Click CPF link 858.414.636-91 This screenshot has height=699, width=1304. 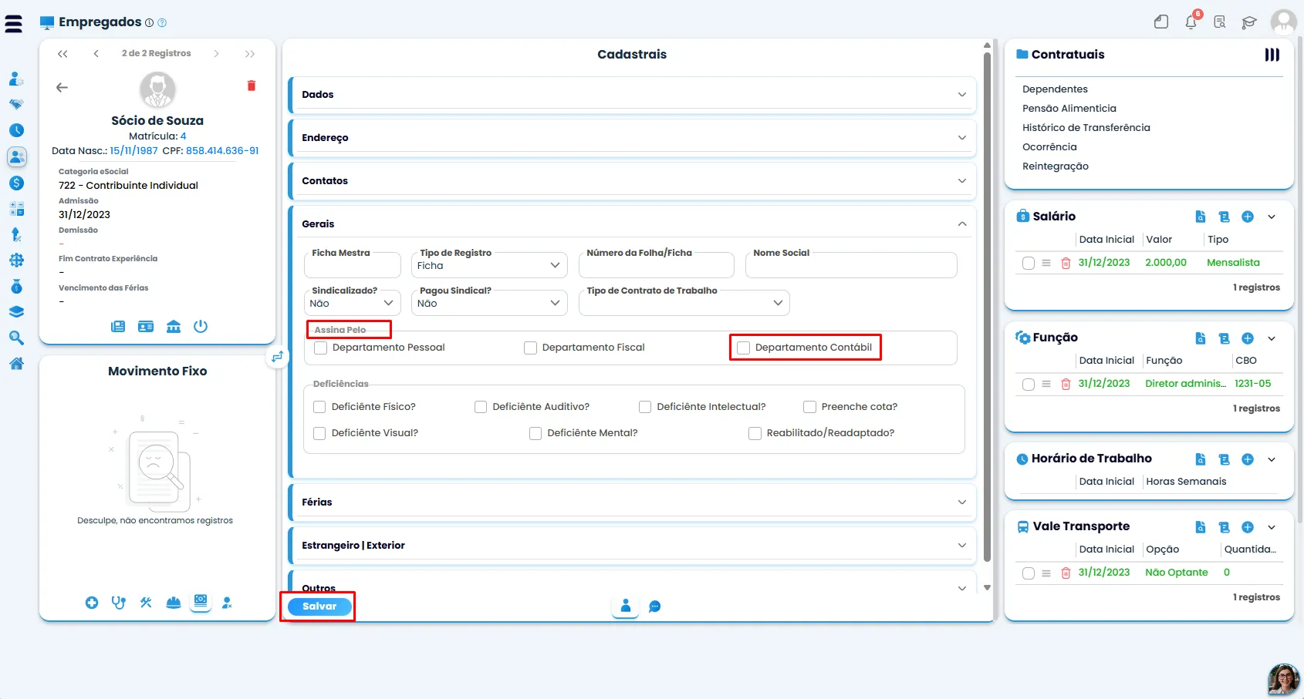coord(222,151)
